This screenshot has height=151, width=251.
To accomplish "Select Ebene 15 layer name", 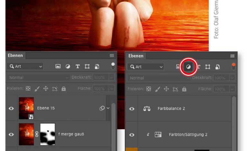I will [46, 108].
